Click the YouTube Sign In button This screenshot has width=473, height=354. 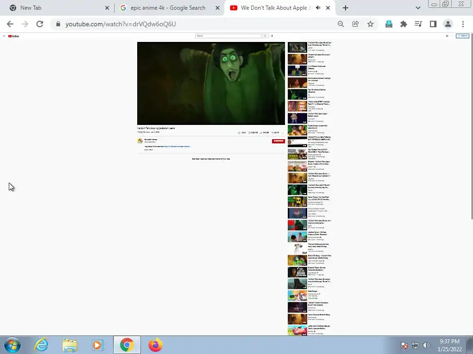pyautogui.click(x=462, y=36)
